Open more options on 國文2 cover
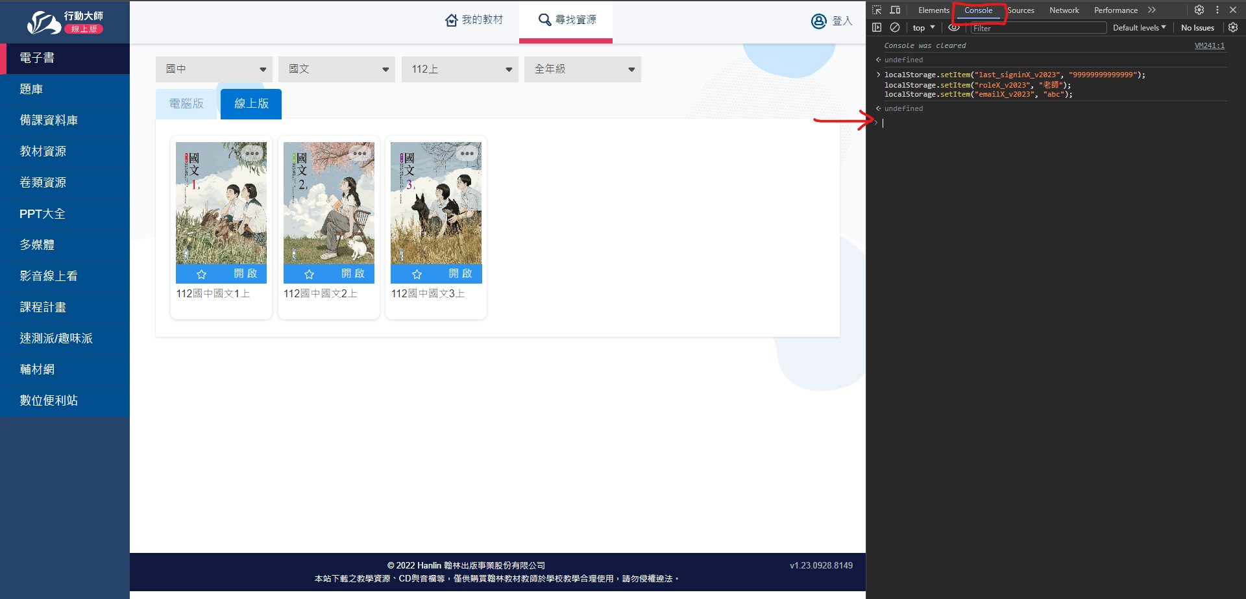 pos(360,154)
